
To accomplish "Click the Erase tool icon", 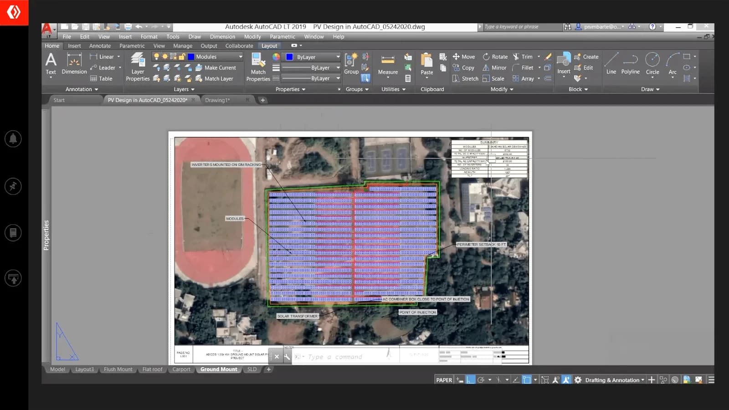I will tap(548, 57).
